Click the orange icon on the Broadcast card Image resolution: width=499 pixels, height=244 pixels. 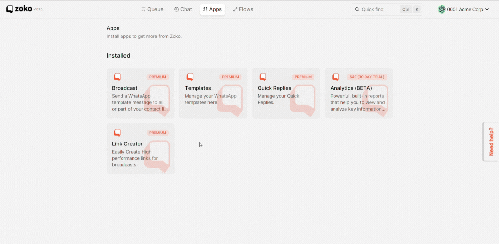tap(117, 77)
